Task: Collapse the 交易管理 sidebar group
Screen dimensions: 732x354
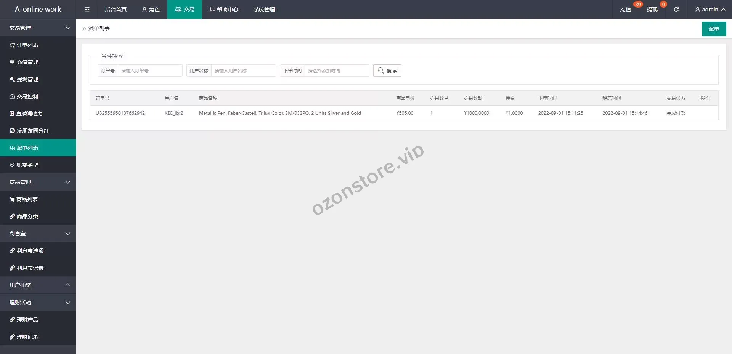Action: (38, 28)
